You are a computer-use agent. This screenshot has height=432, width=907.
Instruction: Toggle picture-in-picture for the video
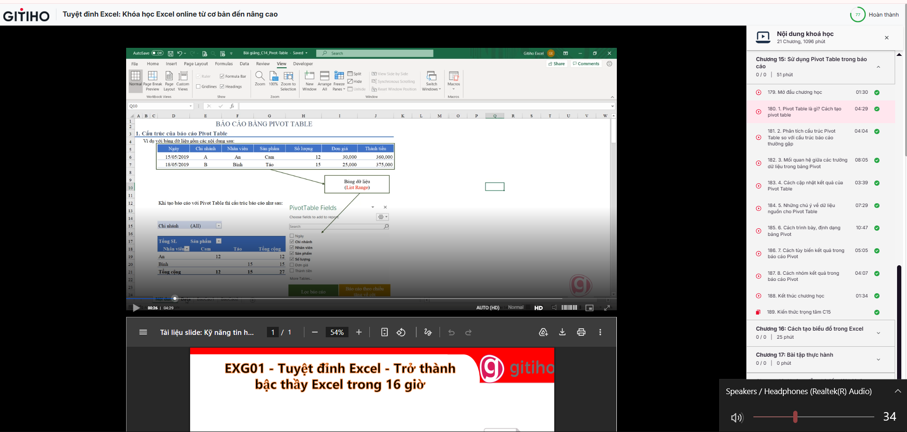(589, 308)
